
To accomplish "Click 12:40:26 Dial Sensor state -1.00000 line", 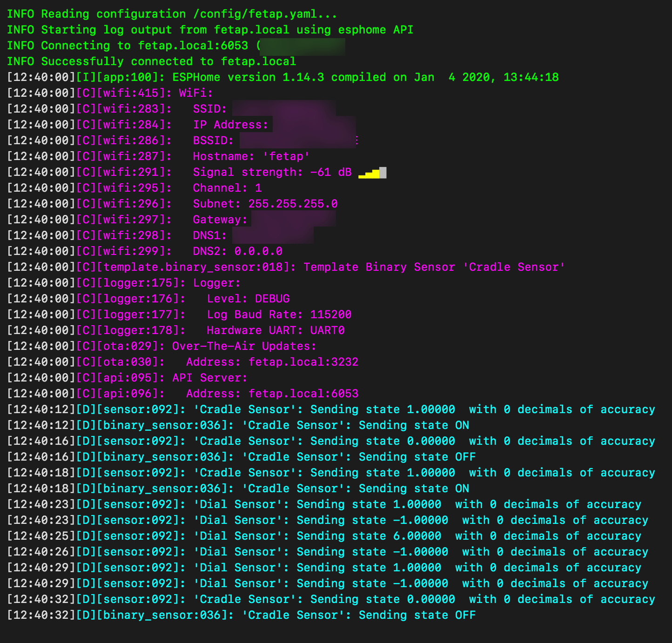I will point(328,552).
